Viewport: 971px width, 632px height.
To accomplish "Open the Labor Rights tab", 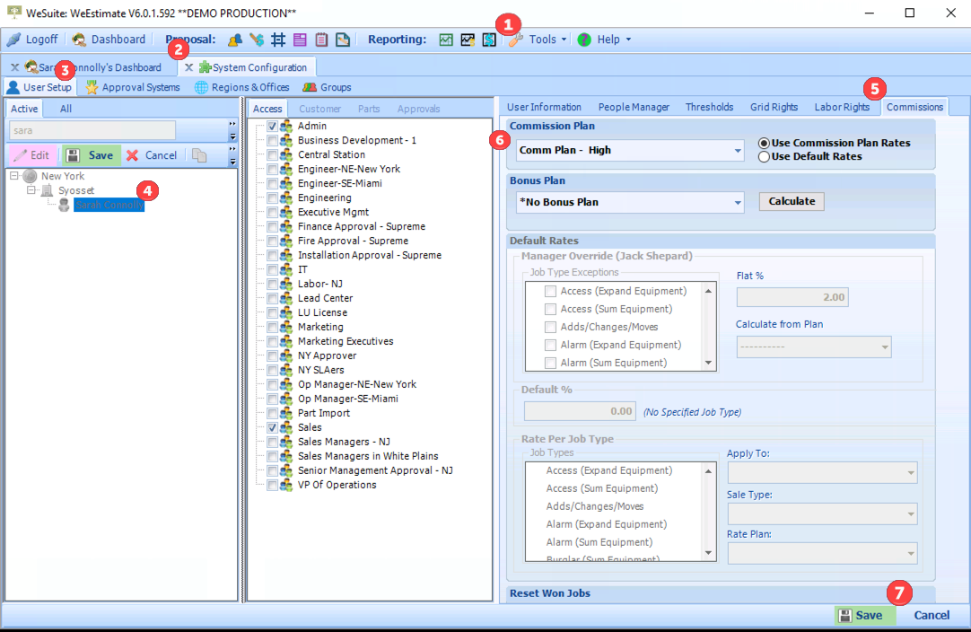I will [x=842, y=107].
